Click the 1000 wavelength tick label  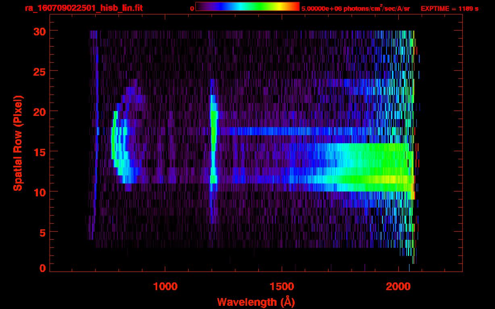click(x=165, y=286)
